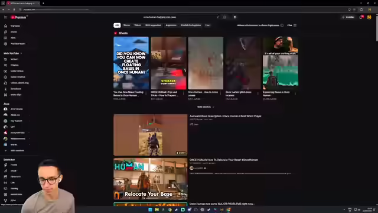Select the Videos filter chip
378x213 pixels.
tap(138, 25)
